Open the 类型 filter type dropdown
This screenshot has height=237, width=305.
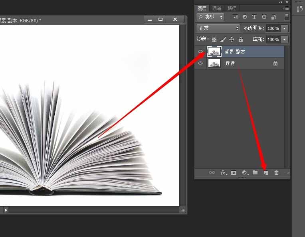[x=210, y=17]
